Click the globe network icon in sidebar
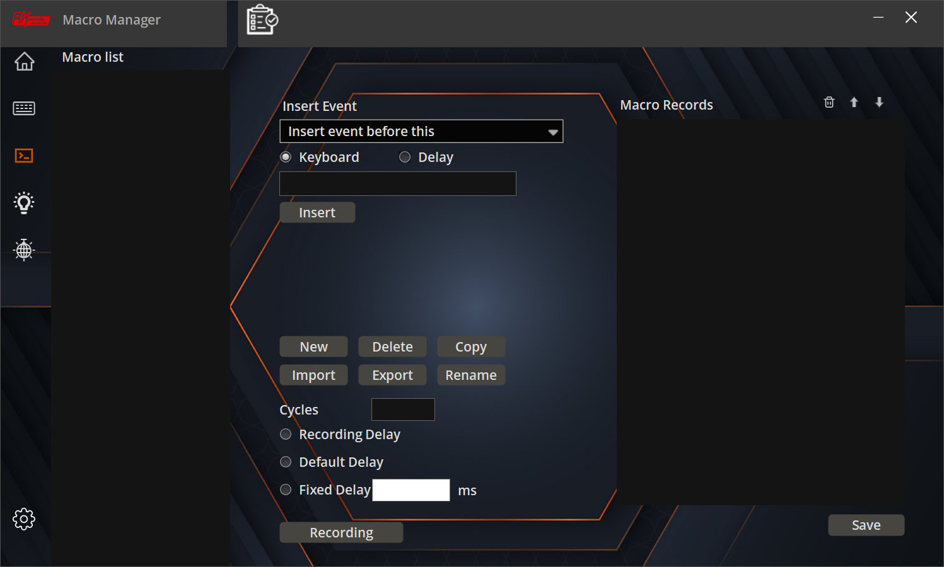 (24, 250)
